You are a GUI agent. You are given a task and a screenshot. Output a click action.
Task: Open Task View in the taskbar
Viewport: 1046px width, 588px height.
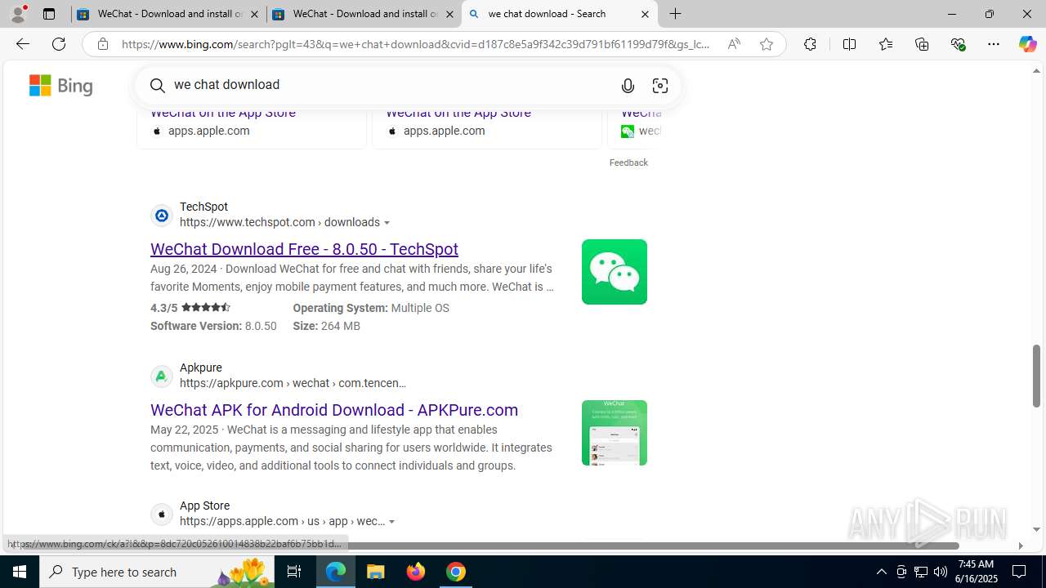pos(294,572)
